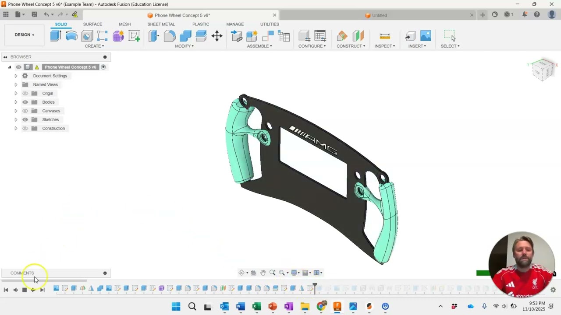Select the Offset Face tool icon

(x=201, y=36)
